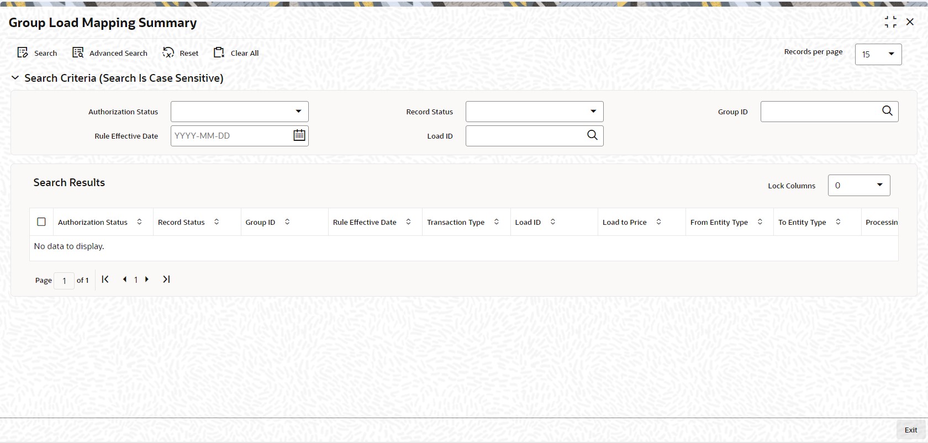Click the minimize/restore window icon

tap(890, 22)
